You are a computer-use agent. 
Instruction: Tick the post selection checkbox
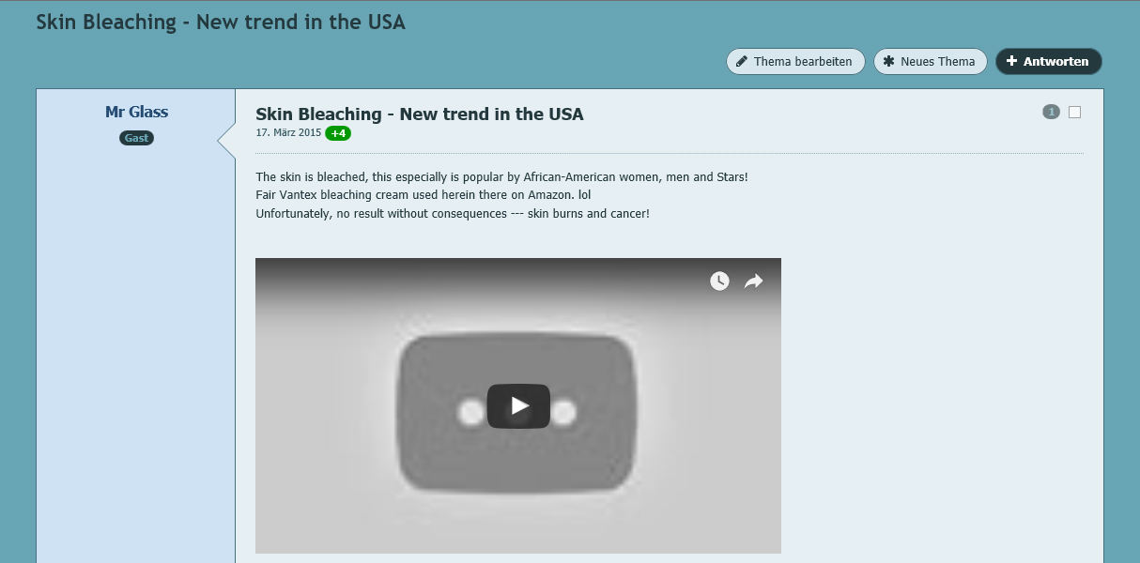1075,113
